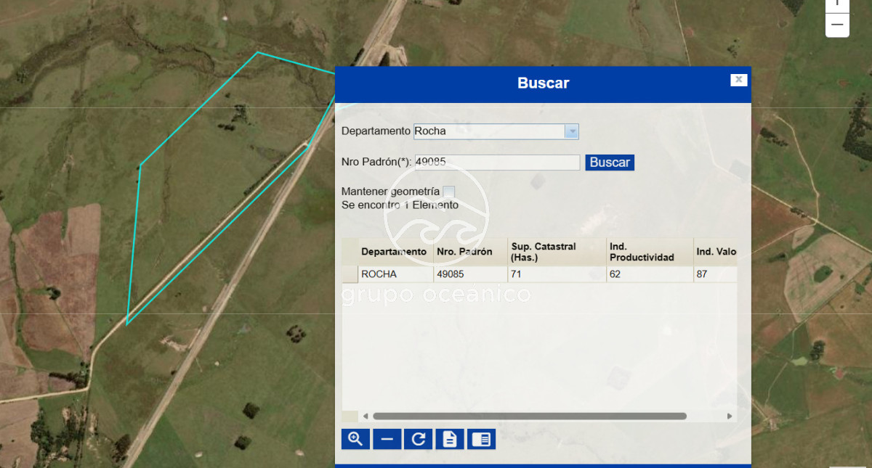Zoom out of the map with the minus control

click(836, 24)
